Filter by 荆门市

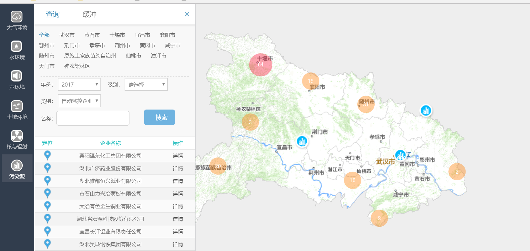click(72, 45)
